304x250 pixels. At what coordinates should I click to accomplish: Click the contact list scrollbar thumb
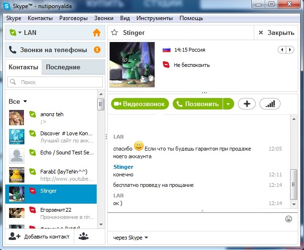101,104
